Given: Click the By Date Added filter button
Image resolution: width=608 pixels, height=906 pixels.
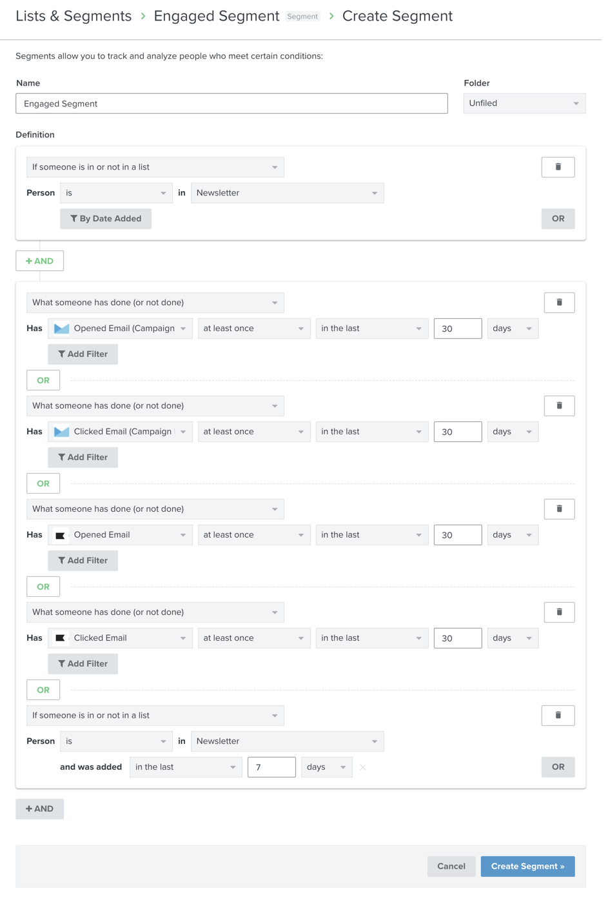Looking at the screenshot, I should point(105,218).
